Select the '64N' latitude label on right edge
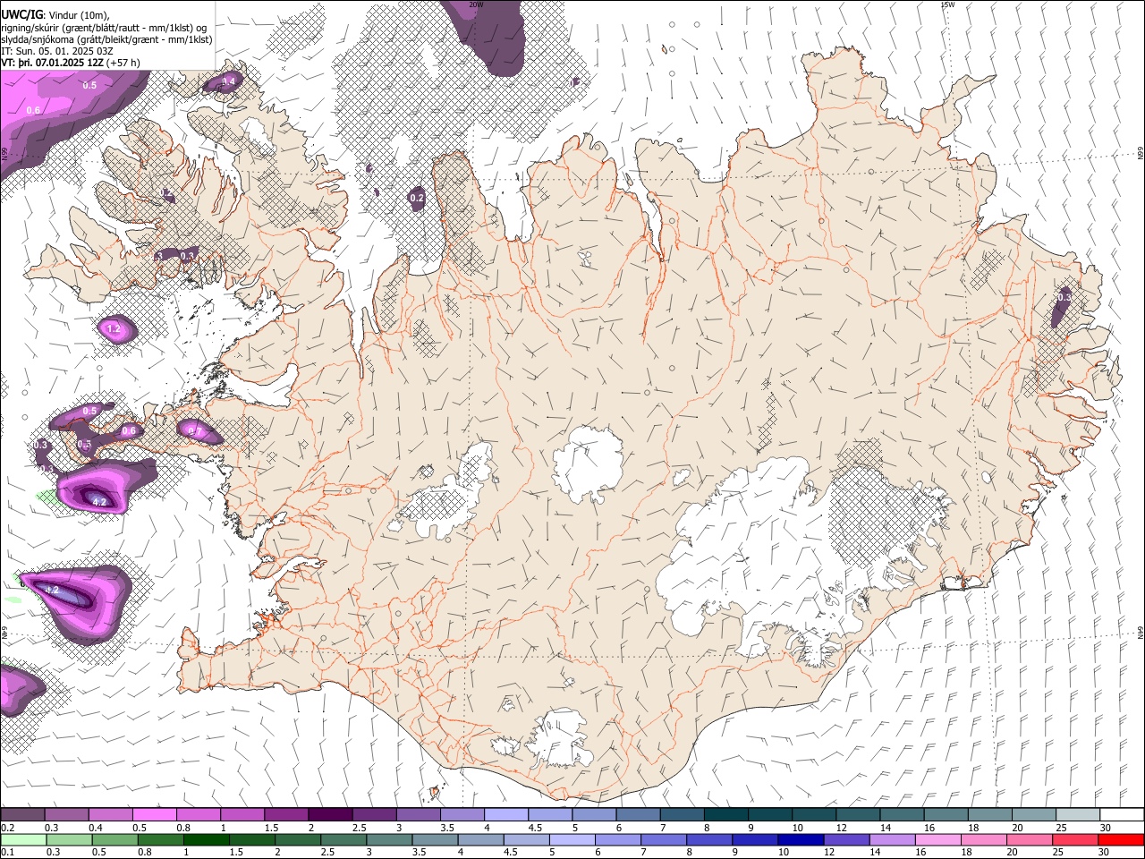This screenshot has width=1145, height=859. pos(1141,633)
